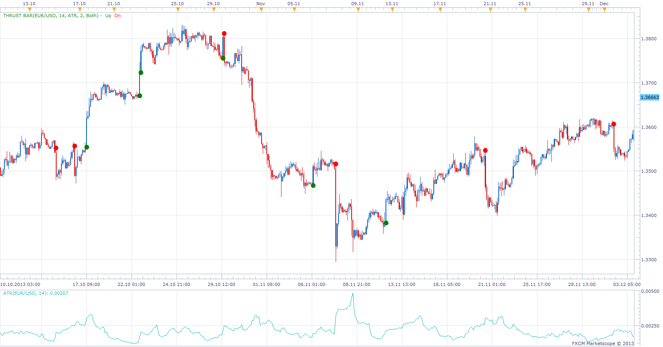Screen dimensions: 663x347
Task: Click the red Dn legend label
Action: tap(118, 16)
